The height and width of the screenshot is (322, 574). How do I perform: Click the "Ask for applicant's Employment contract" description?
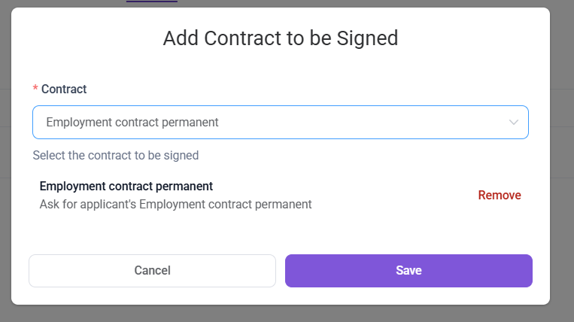(x=175, y=204)
